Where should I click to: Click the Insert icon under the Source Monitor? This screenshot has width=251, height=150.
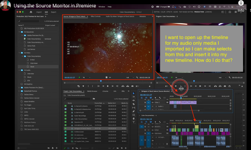point(123,86)
